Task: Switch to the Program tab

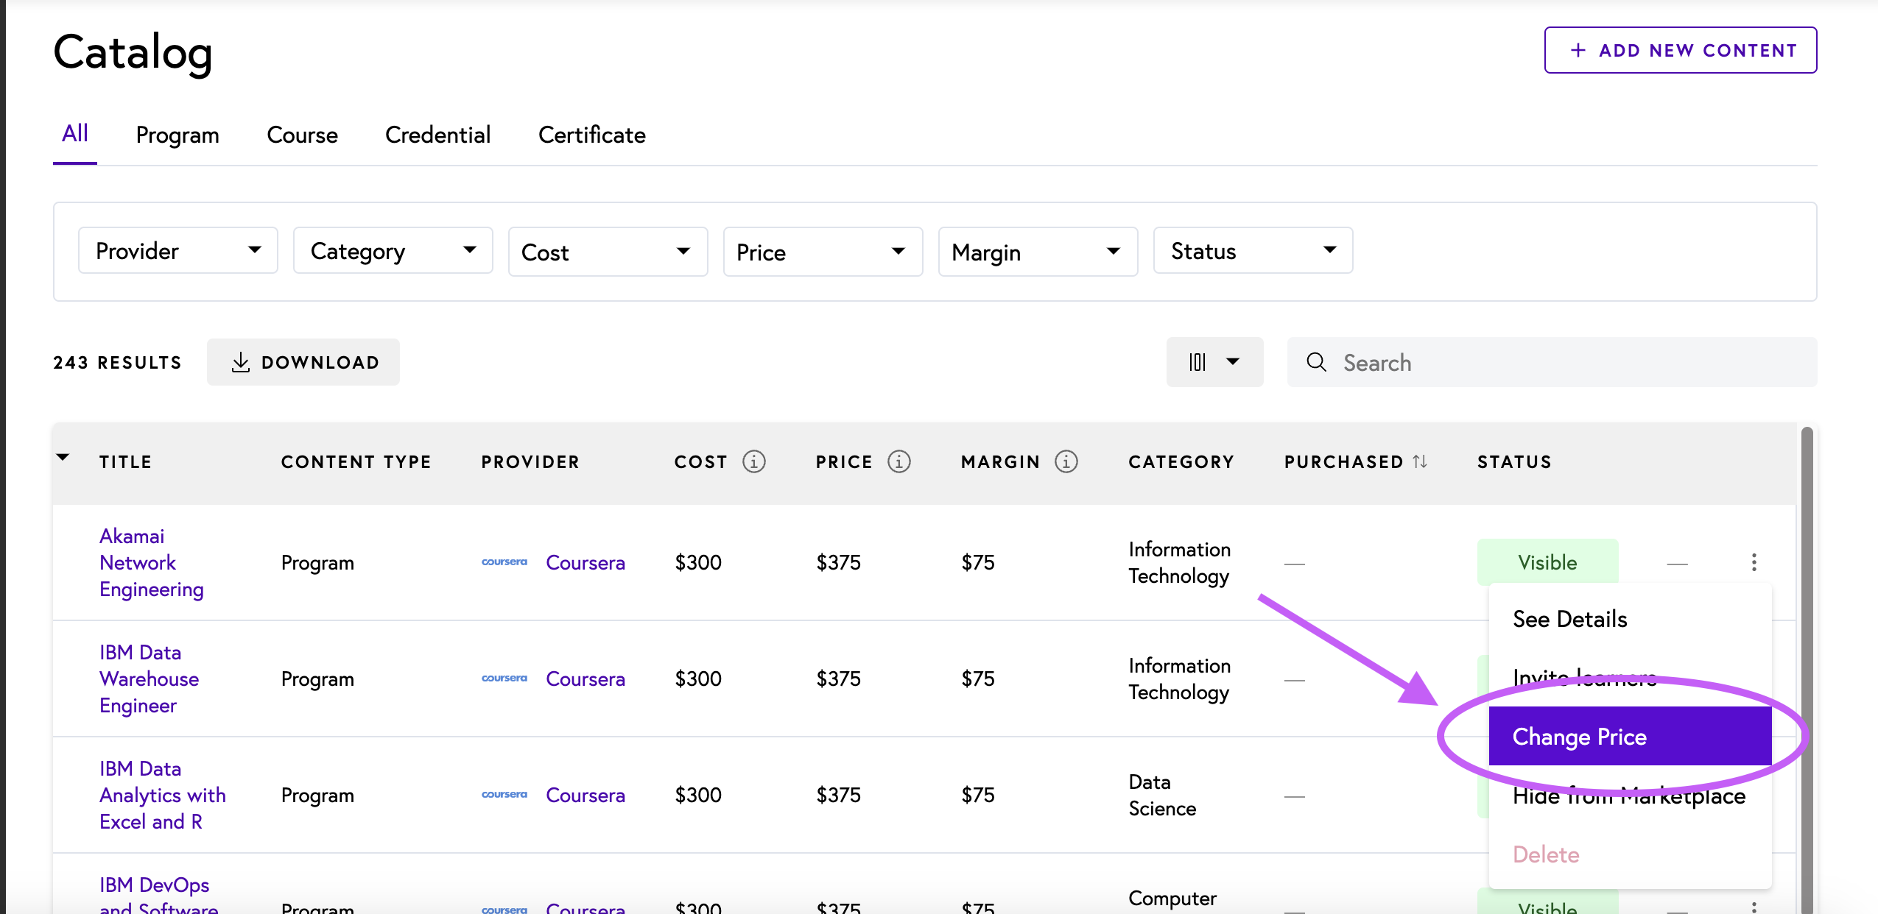Action: pos(177,135)
